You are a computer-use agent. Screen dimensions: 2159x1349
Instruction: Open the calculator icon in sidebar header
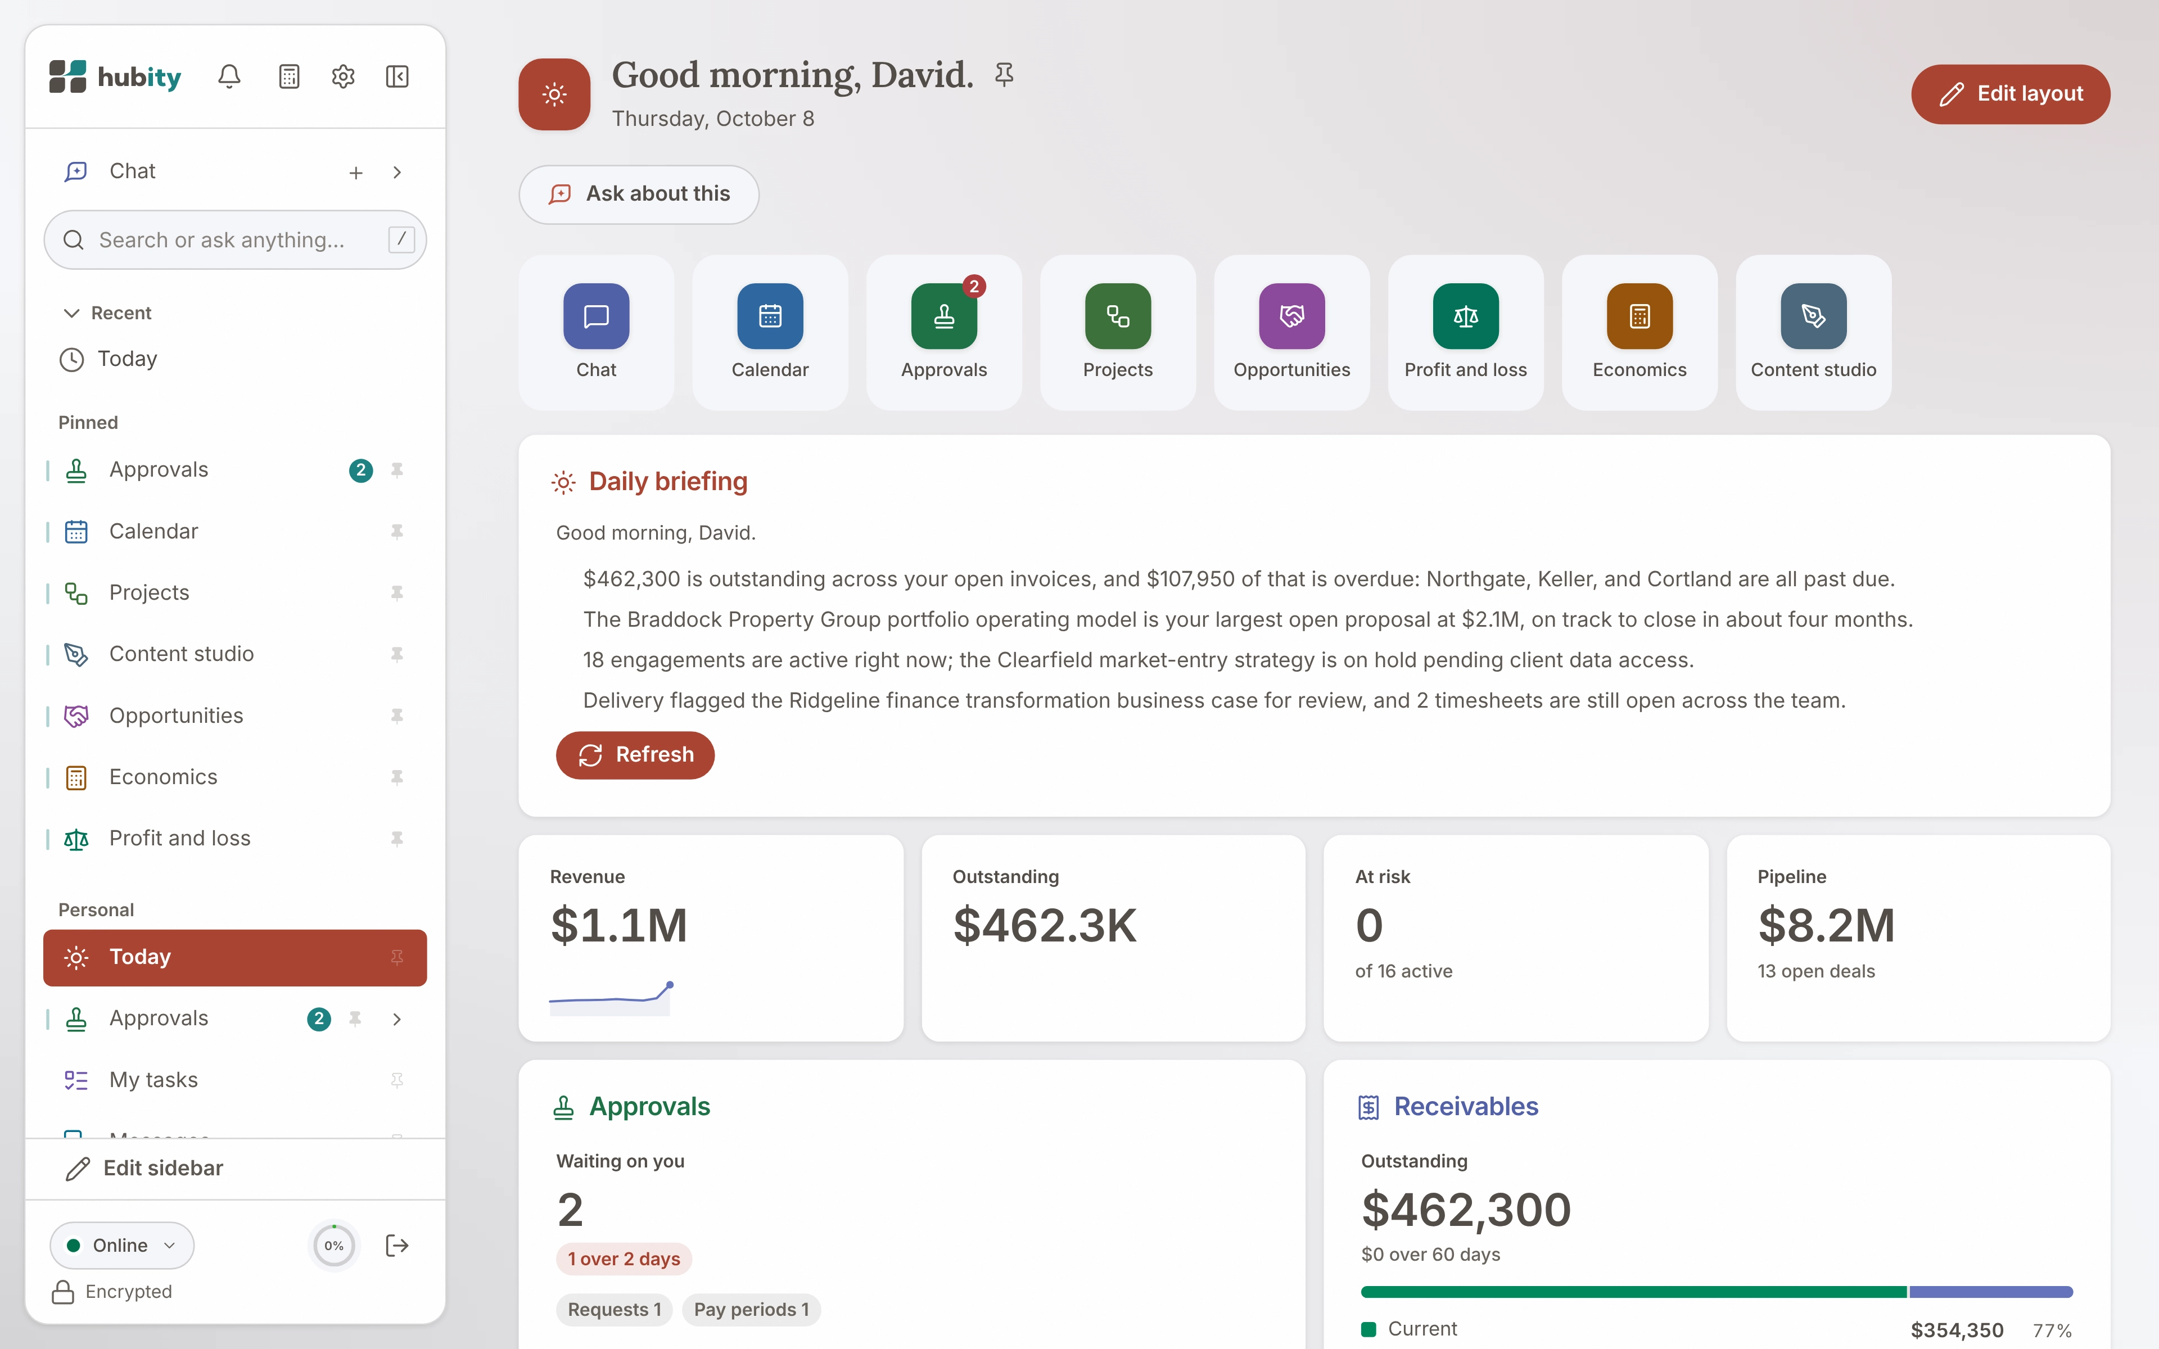(x=289, y=77)
